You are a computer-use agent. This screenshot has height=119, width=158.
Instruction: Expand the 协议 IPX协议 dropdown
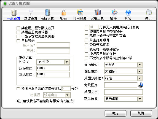67,62
